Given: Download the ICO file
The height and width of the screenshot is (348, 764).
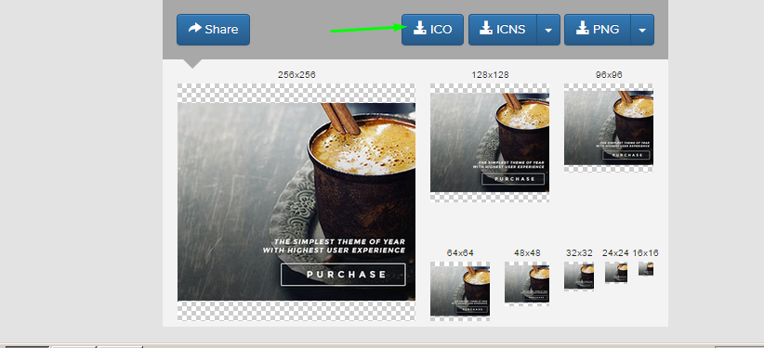Looking at the screenshot, I should [x=432, y=30].
